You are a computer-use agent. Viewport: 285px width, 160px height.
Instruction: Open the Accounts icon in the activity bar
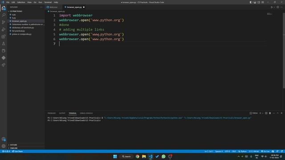coord(4,139)
